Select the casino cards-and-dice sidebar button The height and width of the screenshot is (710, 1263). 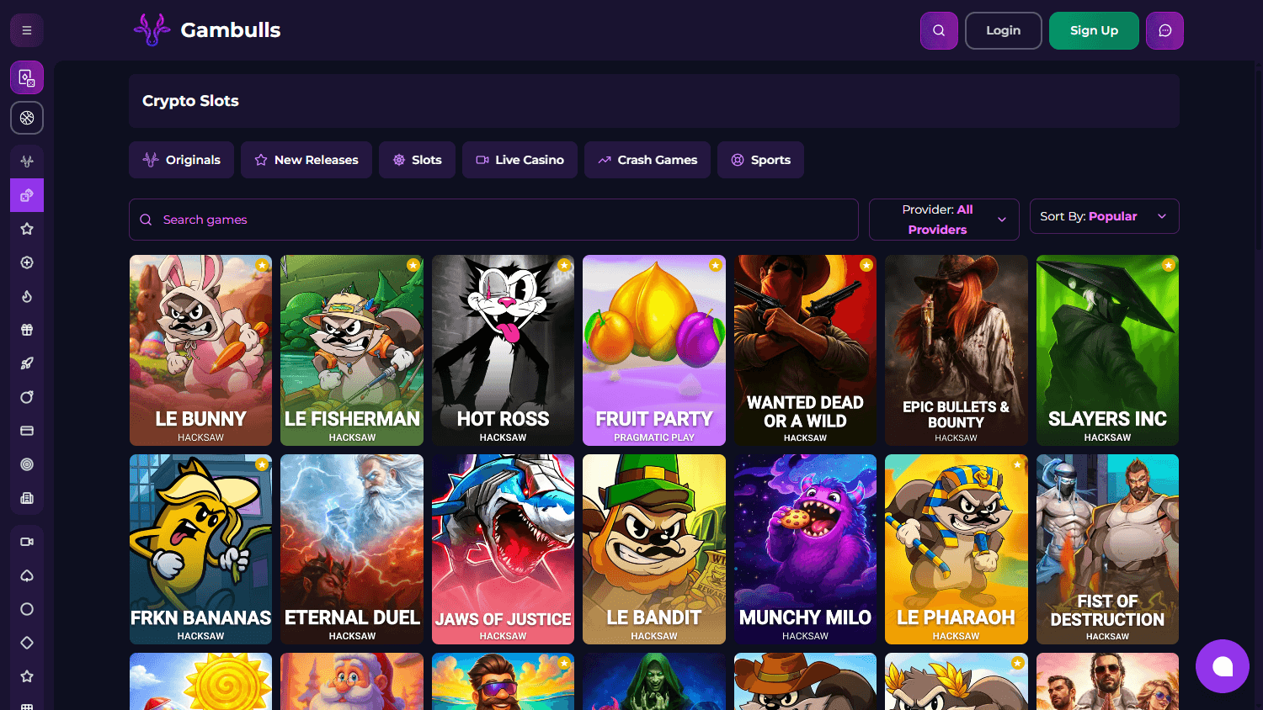point(27,77)
